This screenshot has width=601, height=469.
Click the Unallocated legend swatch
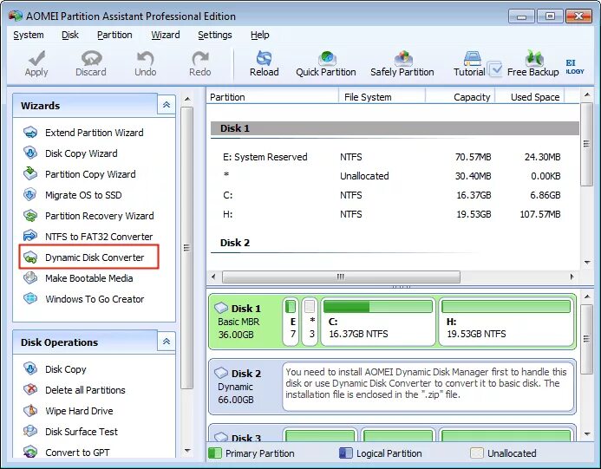click(477, 453)
